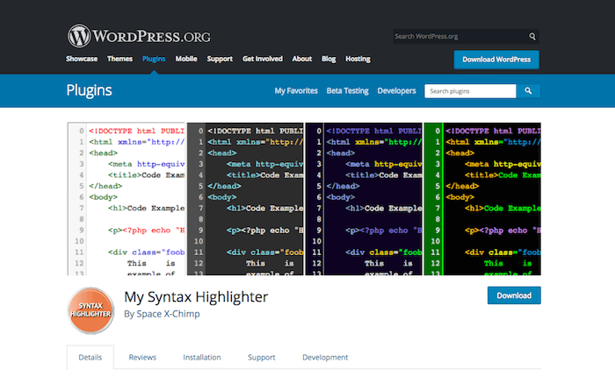Open the Hosting menu item
The image size is (615, 377).
[x=358, y=59]
